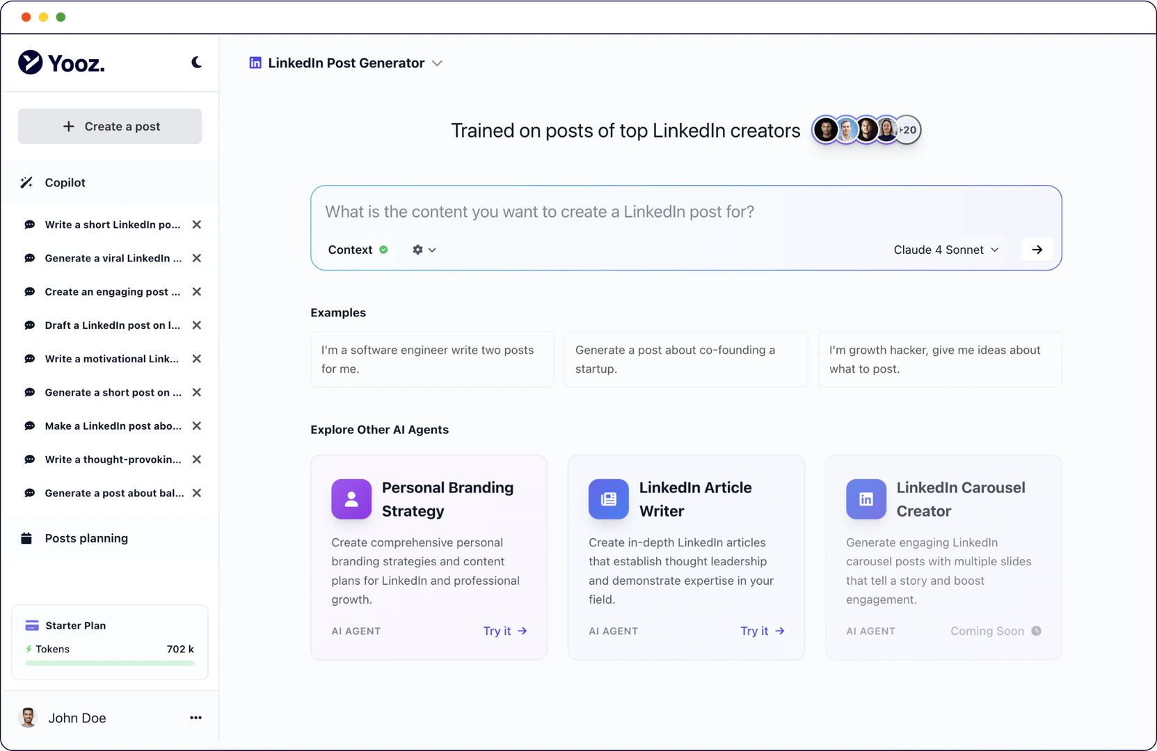
Task: Click the Create a post button
Action: [x=110, y=127]
